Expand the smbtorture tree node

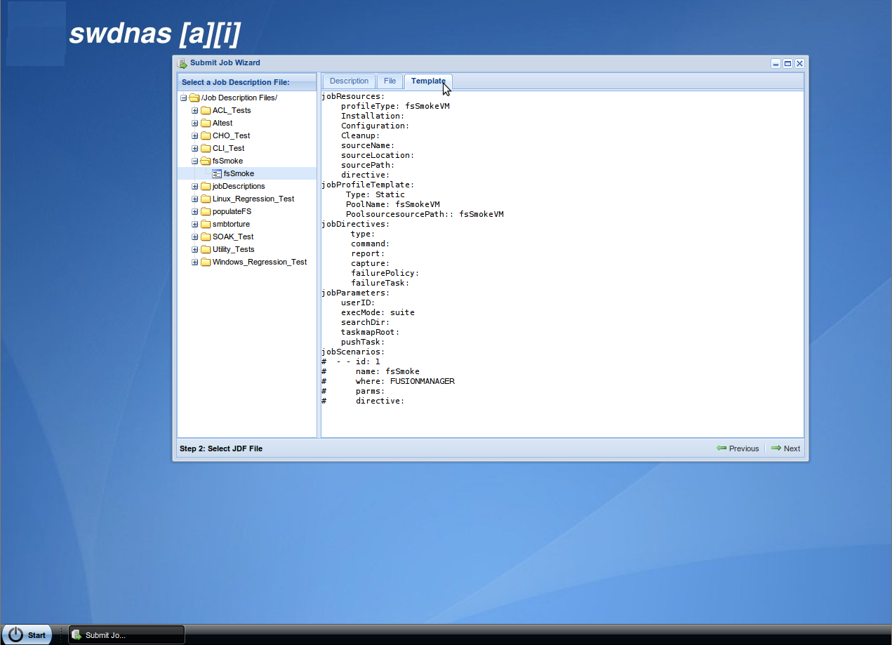(195, 224)
